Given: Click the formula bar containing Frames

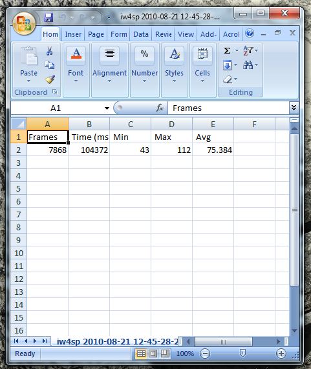Looking at the screenshot, I should (x=228, y=108).
